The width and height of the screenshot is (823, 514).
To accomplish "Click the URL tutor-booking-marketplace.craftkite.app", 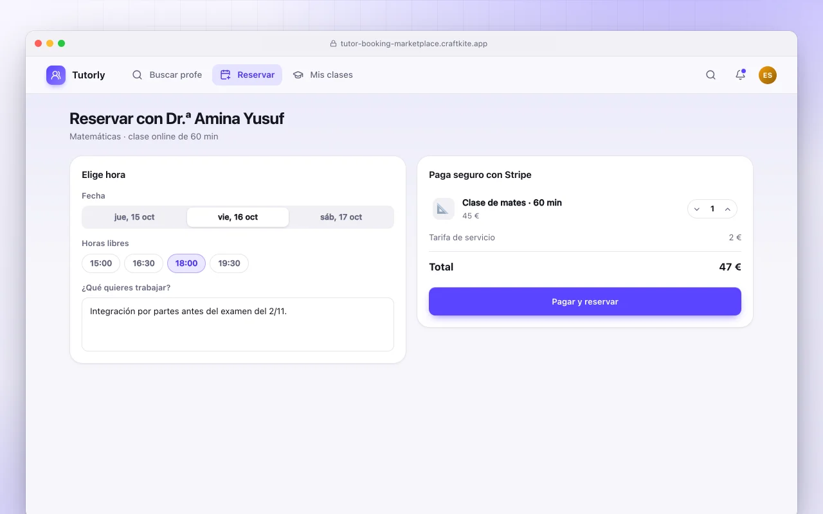I will [414, 44].
